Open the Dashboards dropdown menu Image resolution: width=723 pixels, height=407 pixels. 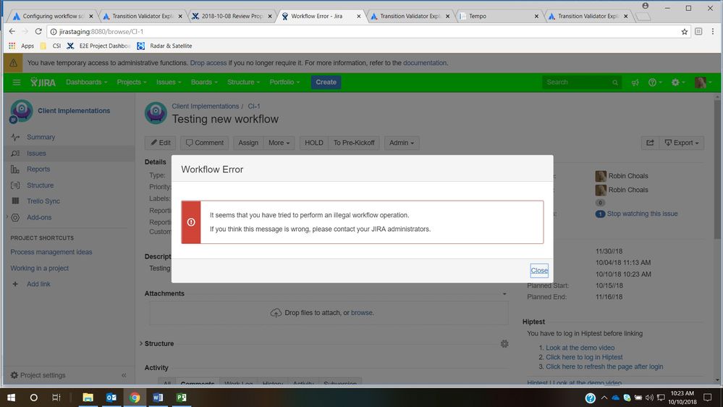pyautogui.click(x=87, y=82)
